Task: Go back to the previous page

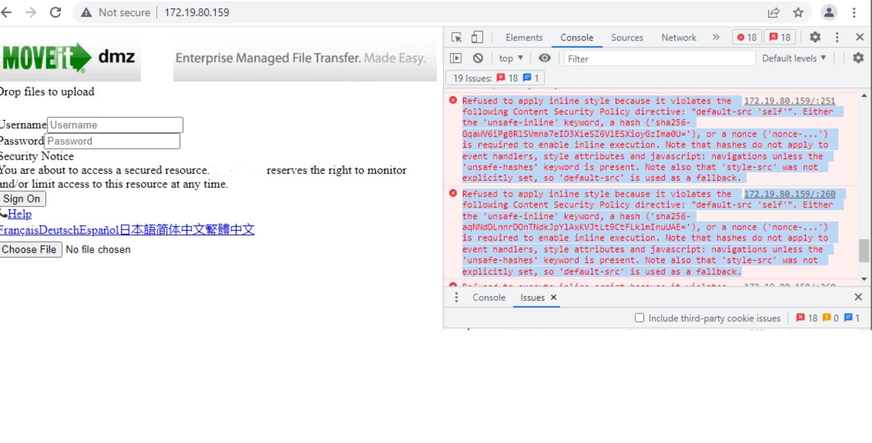Action: pyautogui.click(x=6, y=12)
